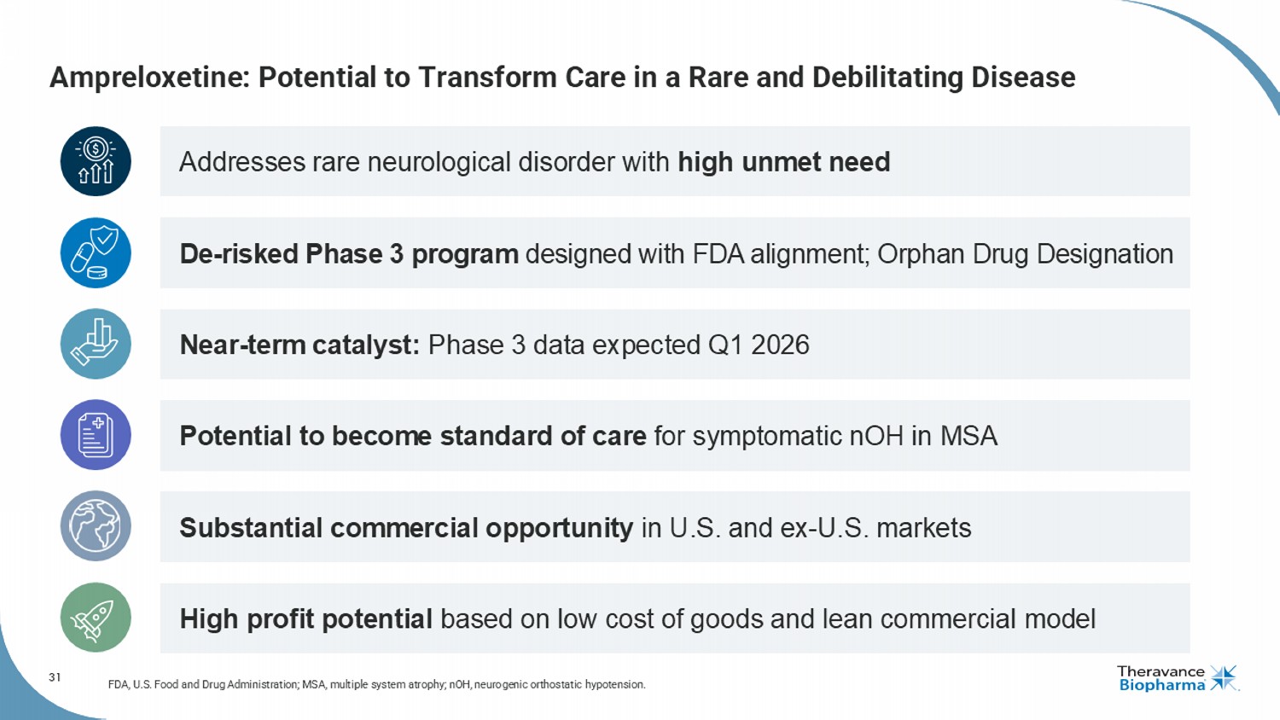
Task: Click the slide number 31
Action: coord(55,677)
